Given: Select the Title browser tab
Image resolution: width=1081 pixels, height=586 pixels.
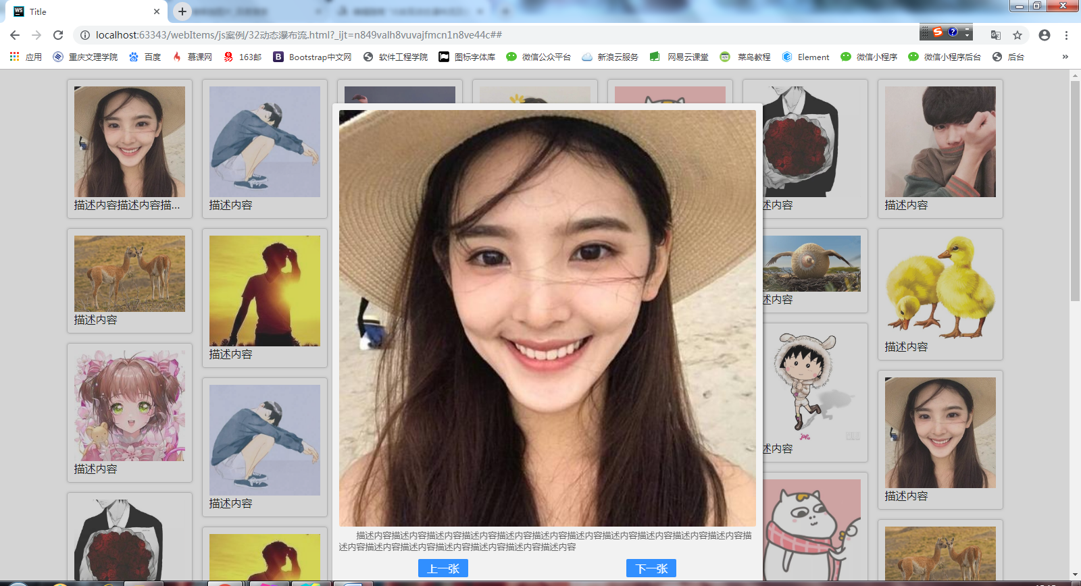Looking at the screenshot, I should click(86, 11).
